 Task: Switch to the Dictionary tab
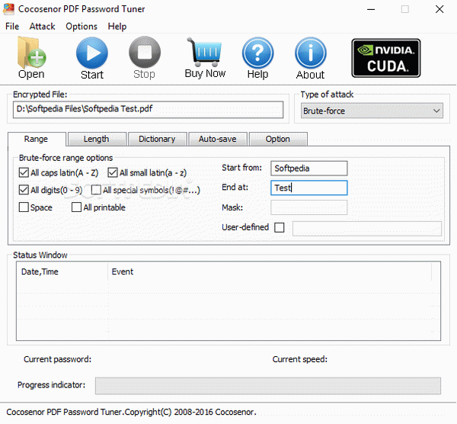click(x=157, y=139)
